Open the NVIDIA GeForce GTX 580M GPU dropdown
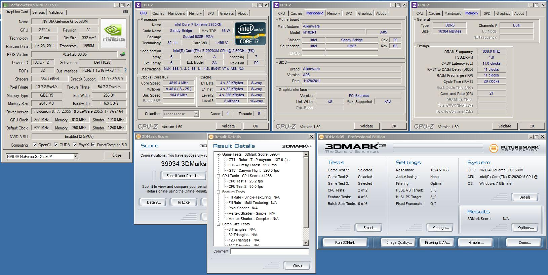 [75, 156]
